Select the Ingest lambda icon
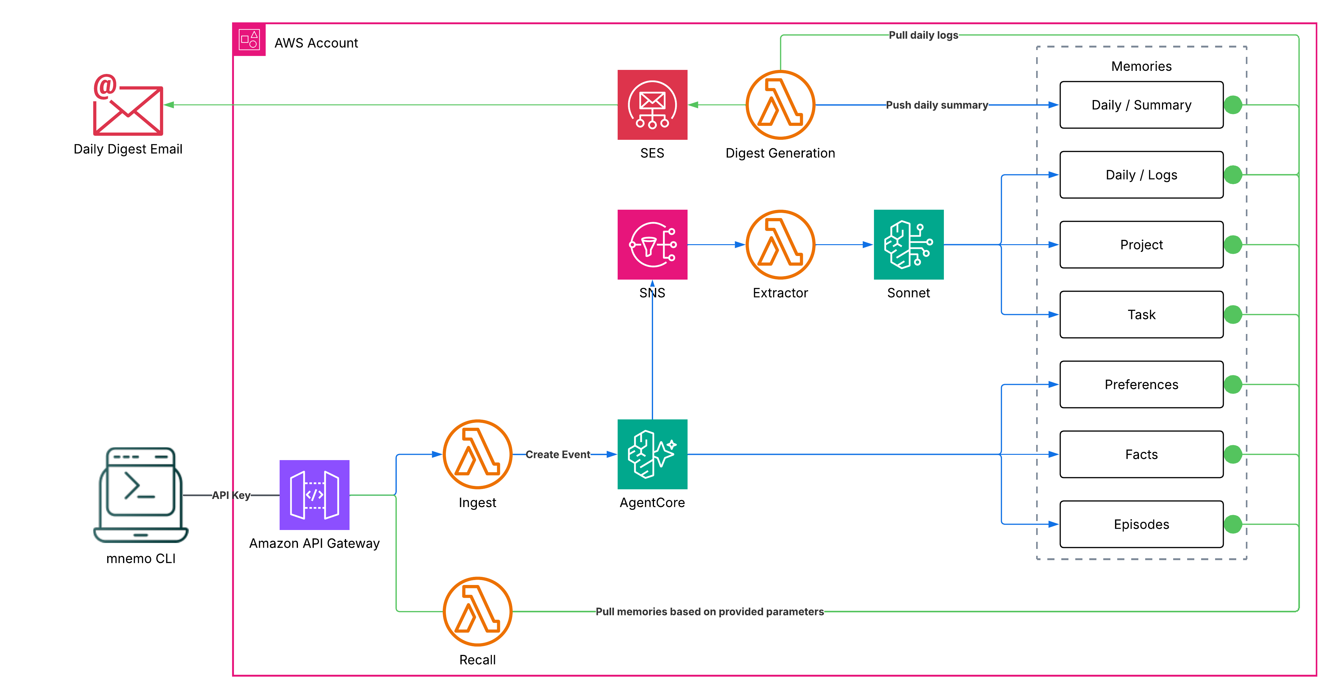 (477, 454)
